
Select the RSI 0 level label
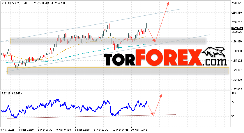[x=232, y=125]
